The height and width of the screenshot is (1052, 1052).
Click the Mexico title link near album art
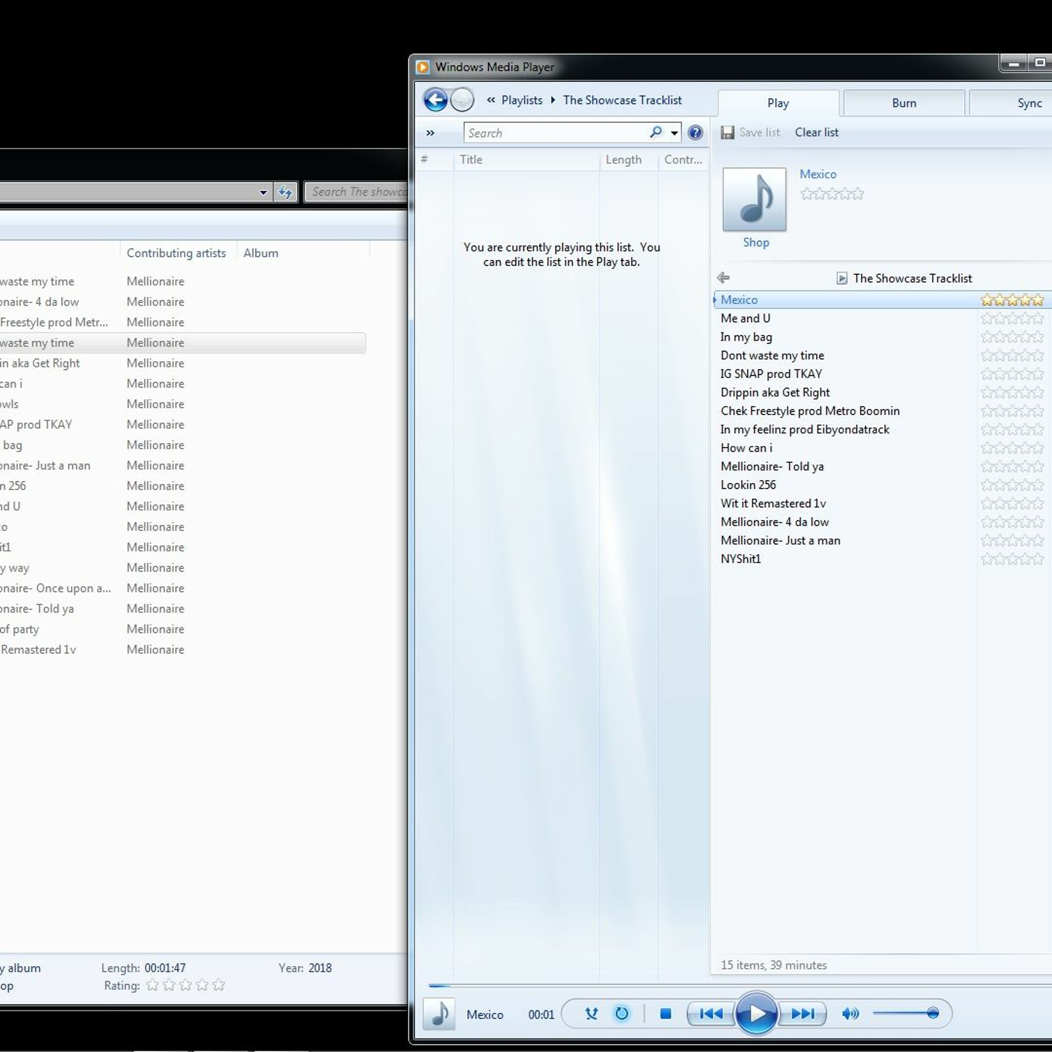click(818, 174)
